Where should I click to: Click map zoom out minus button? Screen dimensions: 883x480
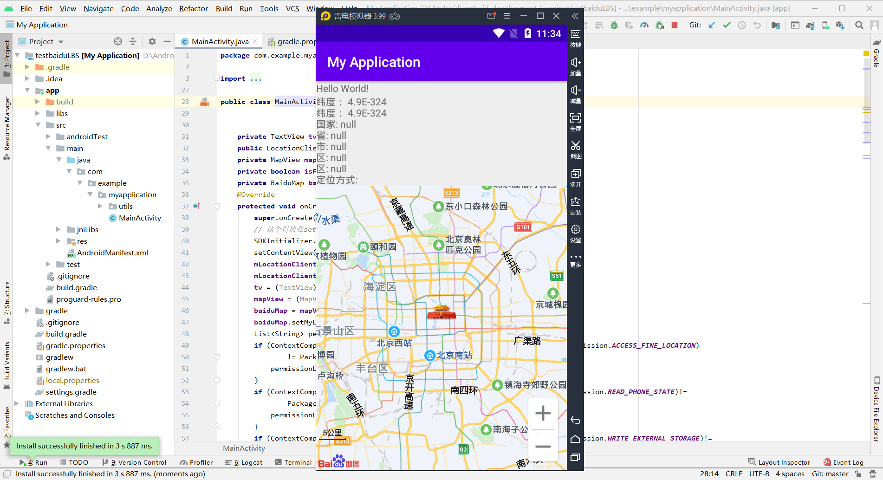[x=543, y=447]
